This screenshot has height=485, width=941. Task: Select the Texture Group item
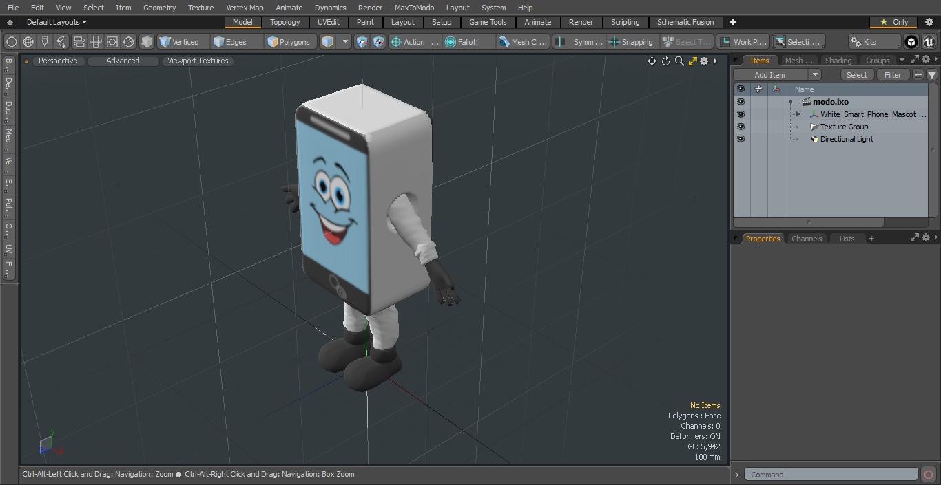coord(844,127)
